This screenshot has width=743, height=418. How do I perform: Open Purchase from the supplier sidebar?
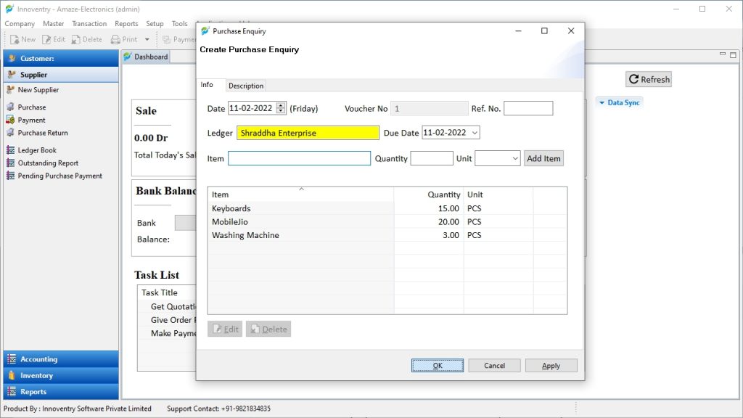(x=32, y=107)
